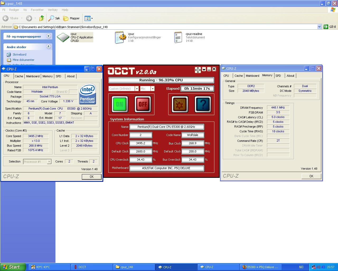This screenshot has height=271, width=338.
Task: Switch to Cache tab in left CPU-Z window
Action: point(19,76)
